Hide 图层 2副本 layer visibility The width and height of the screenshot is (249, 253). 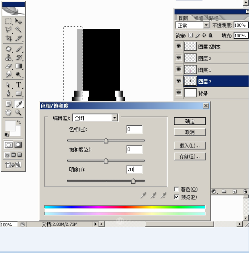point(179,46)
